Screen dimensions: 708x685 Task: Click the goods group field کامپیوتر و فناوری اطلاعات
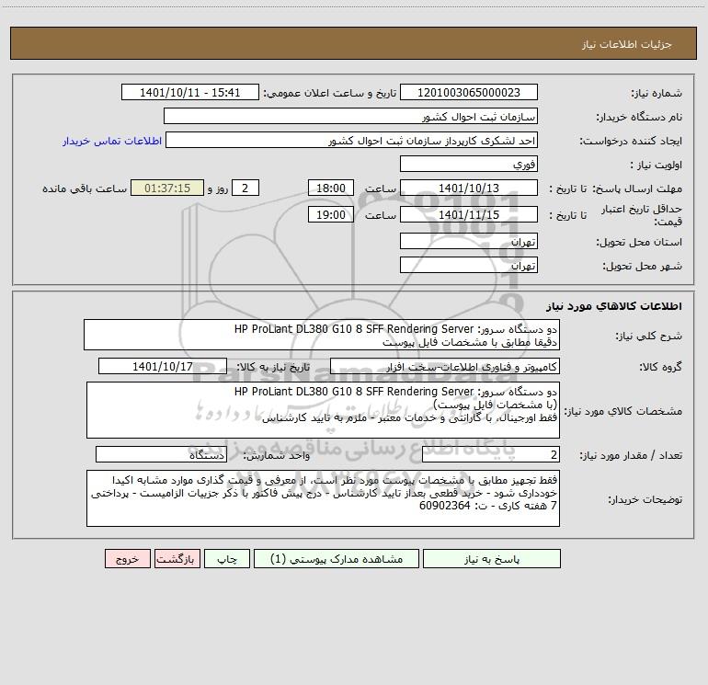pos(445,366)
